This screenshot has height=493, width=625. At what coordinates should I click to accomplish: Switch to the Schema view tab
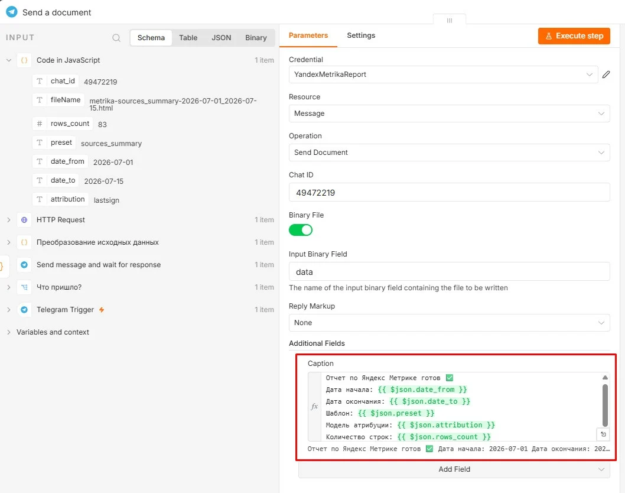tap(151, 38)
